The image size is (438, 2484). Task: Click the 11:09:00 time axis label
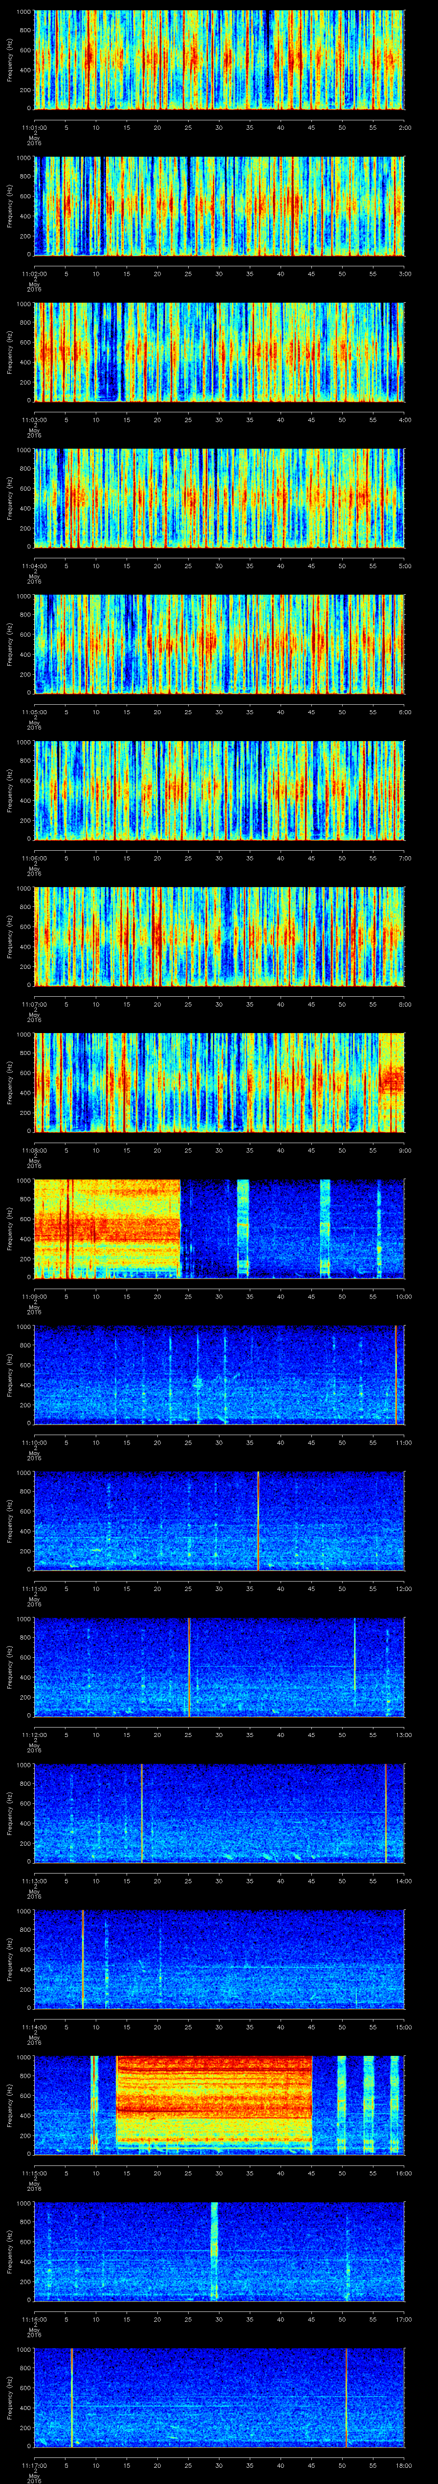[34, 1296]
